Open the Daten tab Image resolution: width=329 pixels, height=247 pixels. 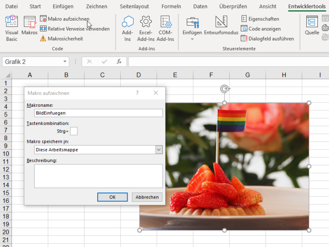tap(200, 6)
